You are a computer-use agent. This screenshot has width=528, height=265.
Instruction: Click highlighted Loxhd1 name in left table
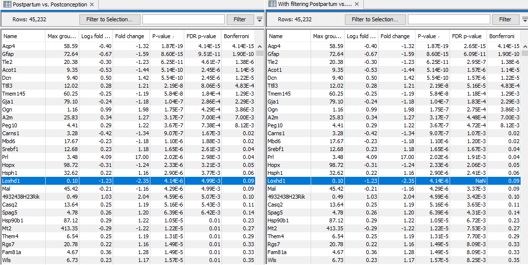10,181
